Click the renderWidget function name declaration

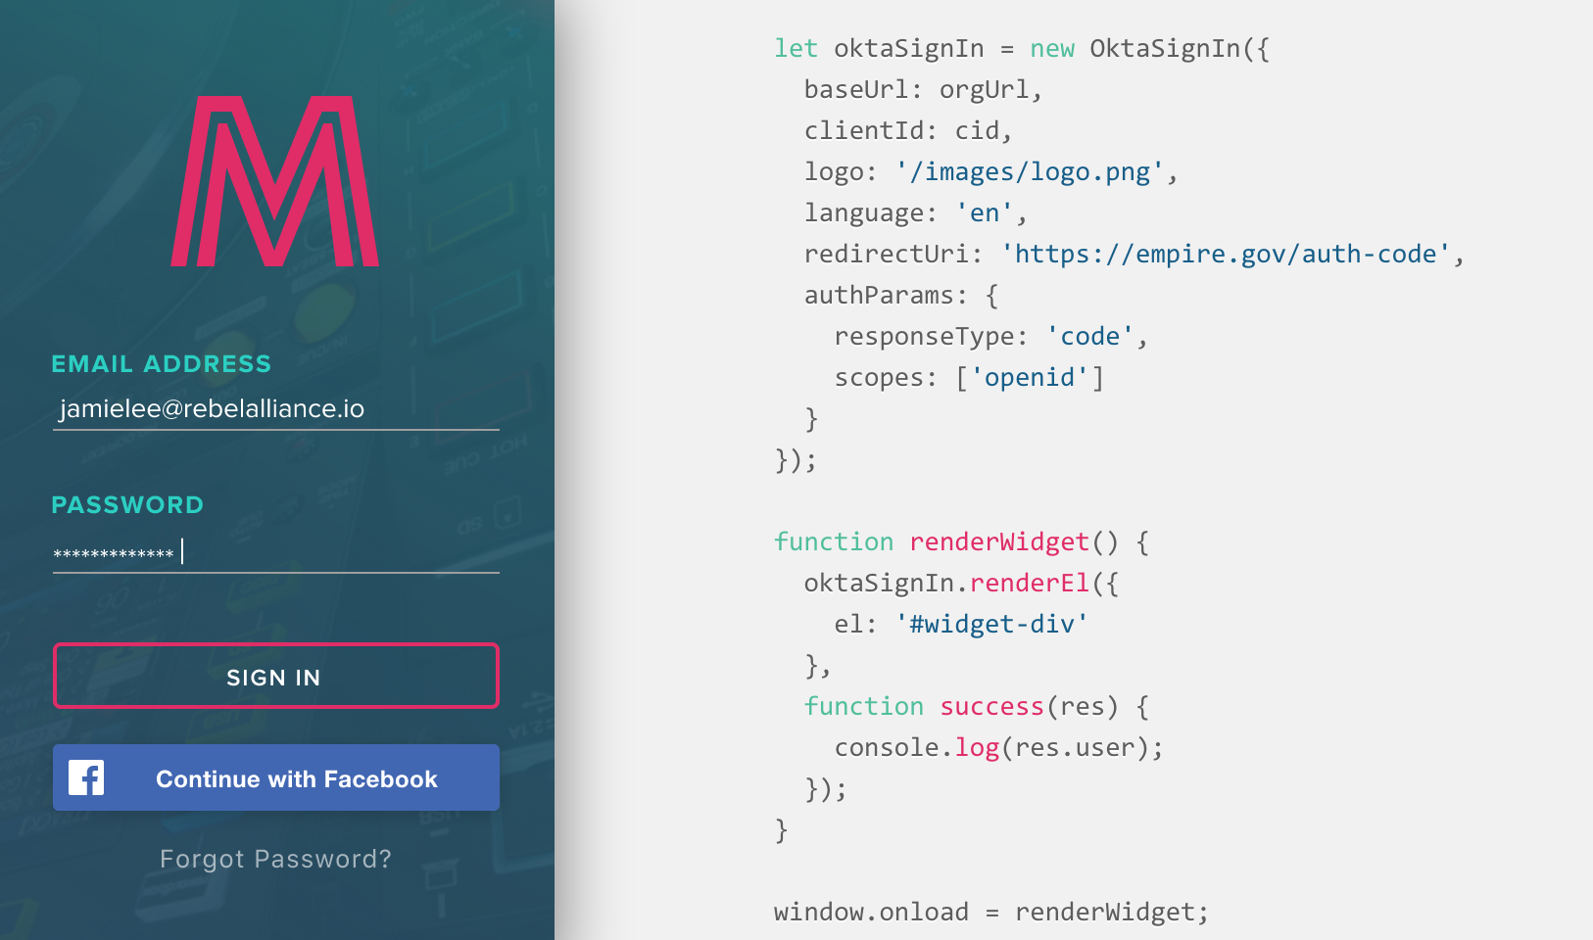coord(998,542)
